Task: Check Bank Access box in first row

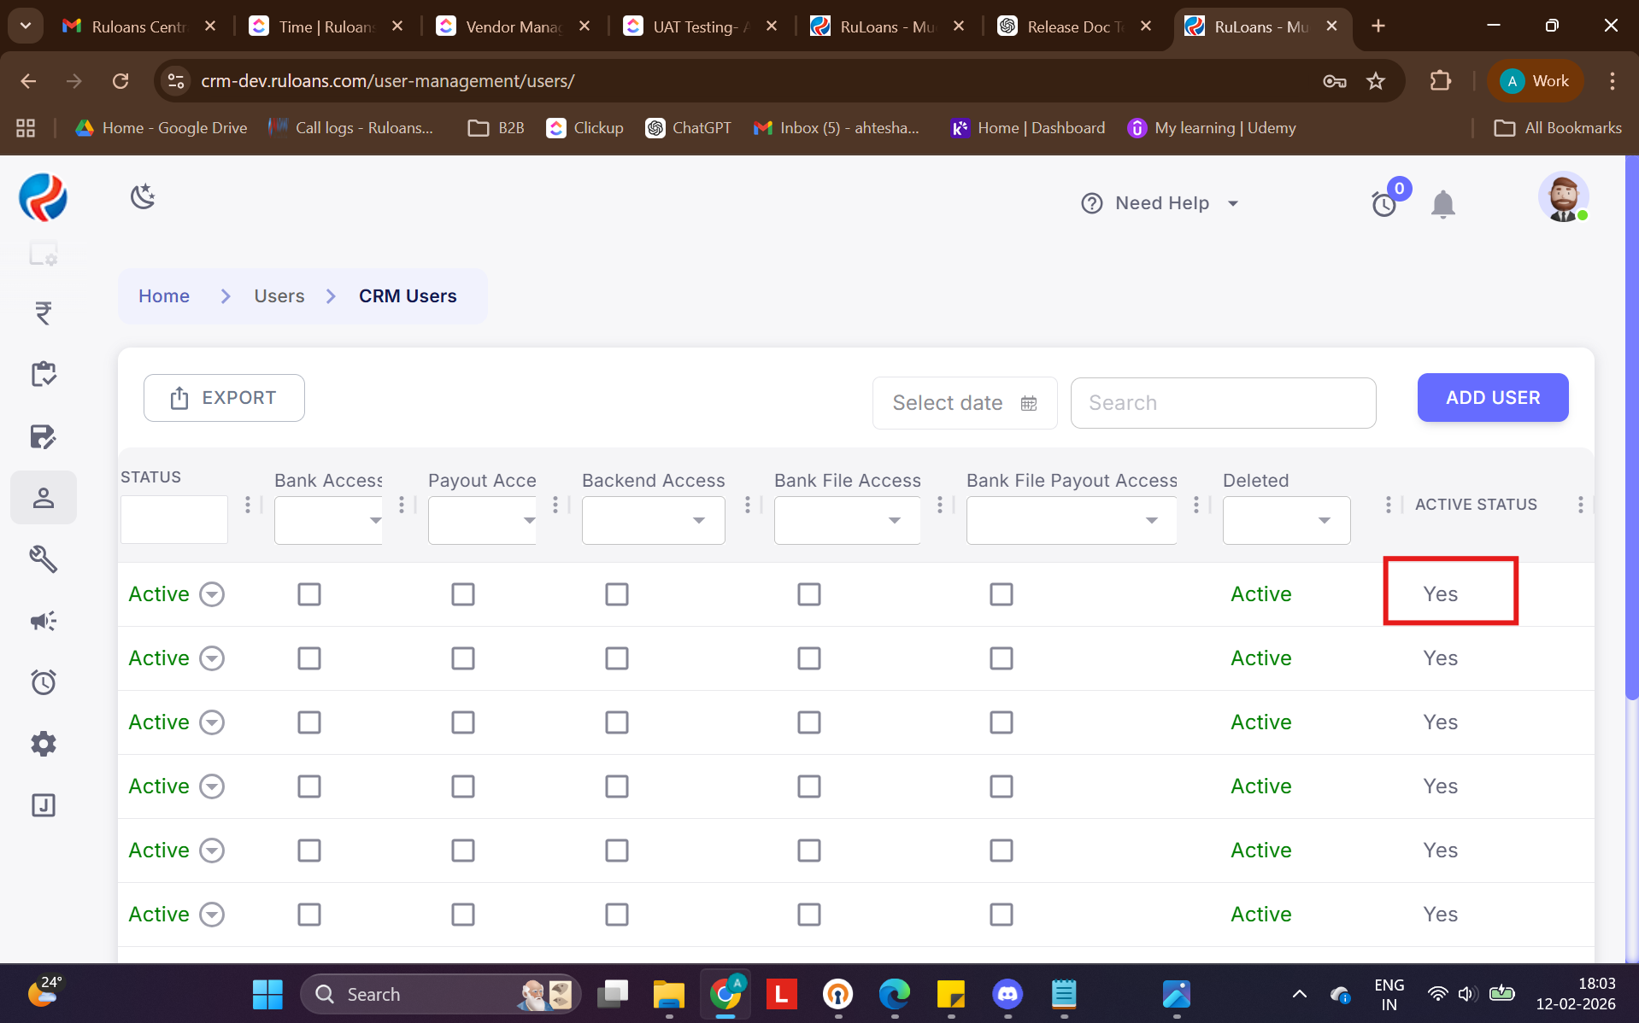Action: coord(309,594)
